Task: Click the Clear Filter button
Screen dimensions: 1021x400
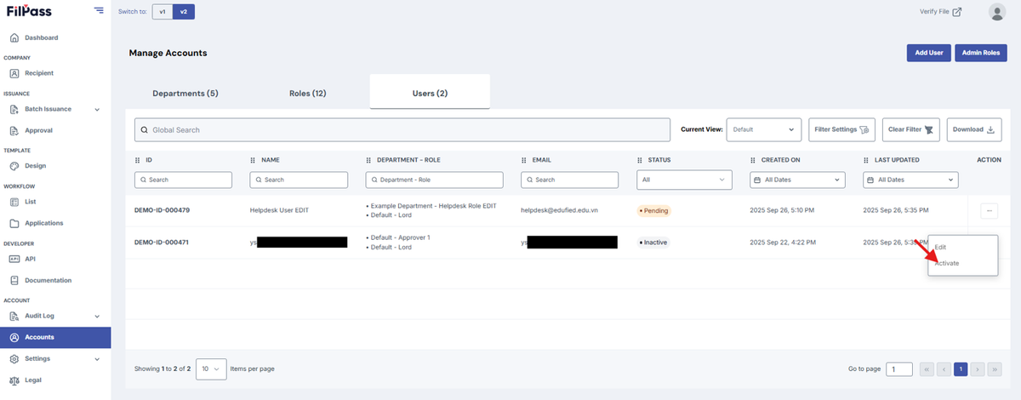Action: pyautogui.click(x=911, y=129)
